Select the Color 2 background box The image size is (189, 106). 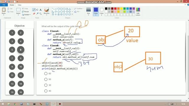pos(102,11)
